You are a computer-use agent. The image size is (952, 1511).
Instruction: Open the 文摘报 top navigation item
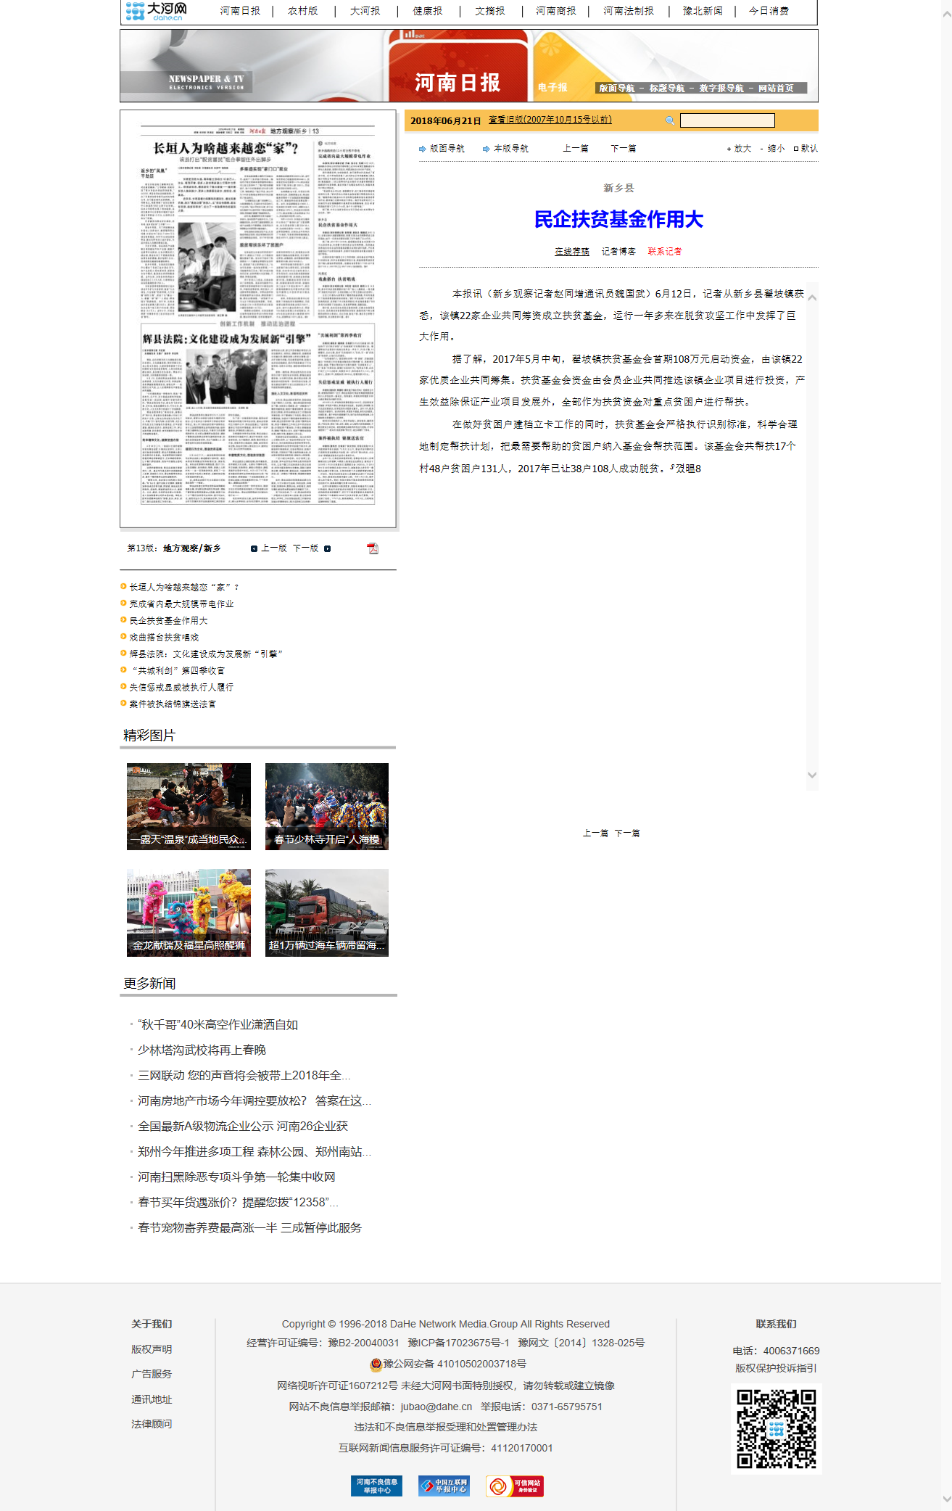pyautogui.click(x=489, y=11)
